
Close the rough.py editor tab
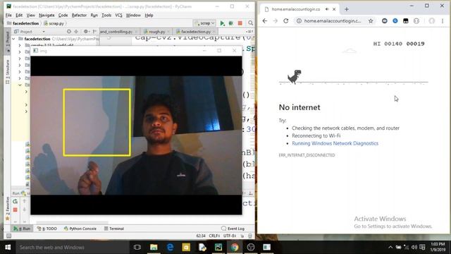coord(168,32)
